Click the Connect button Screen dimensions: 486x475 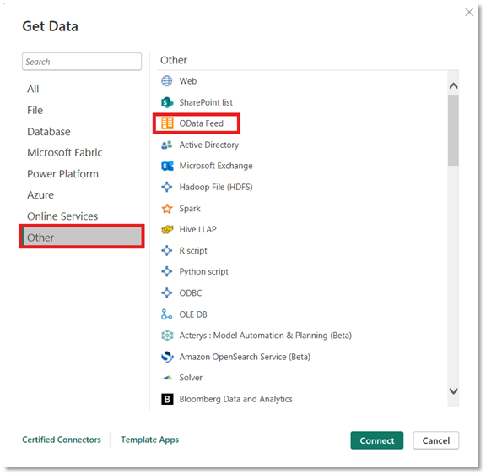[x=377, y=440]
